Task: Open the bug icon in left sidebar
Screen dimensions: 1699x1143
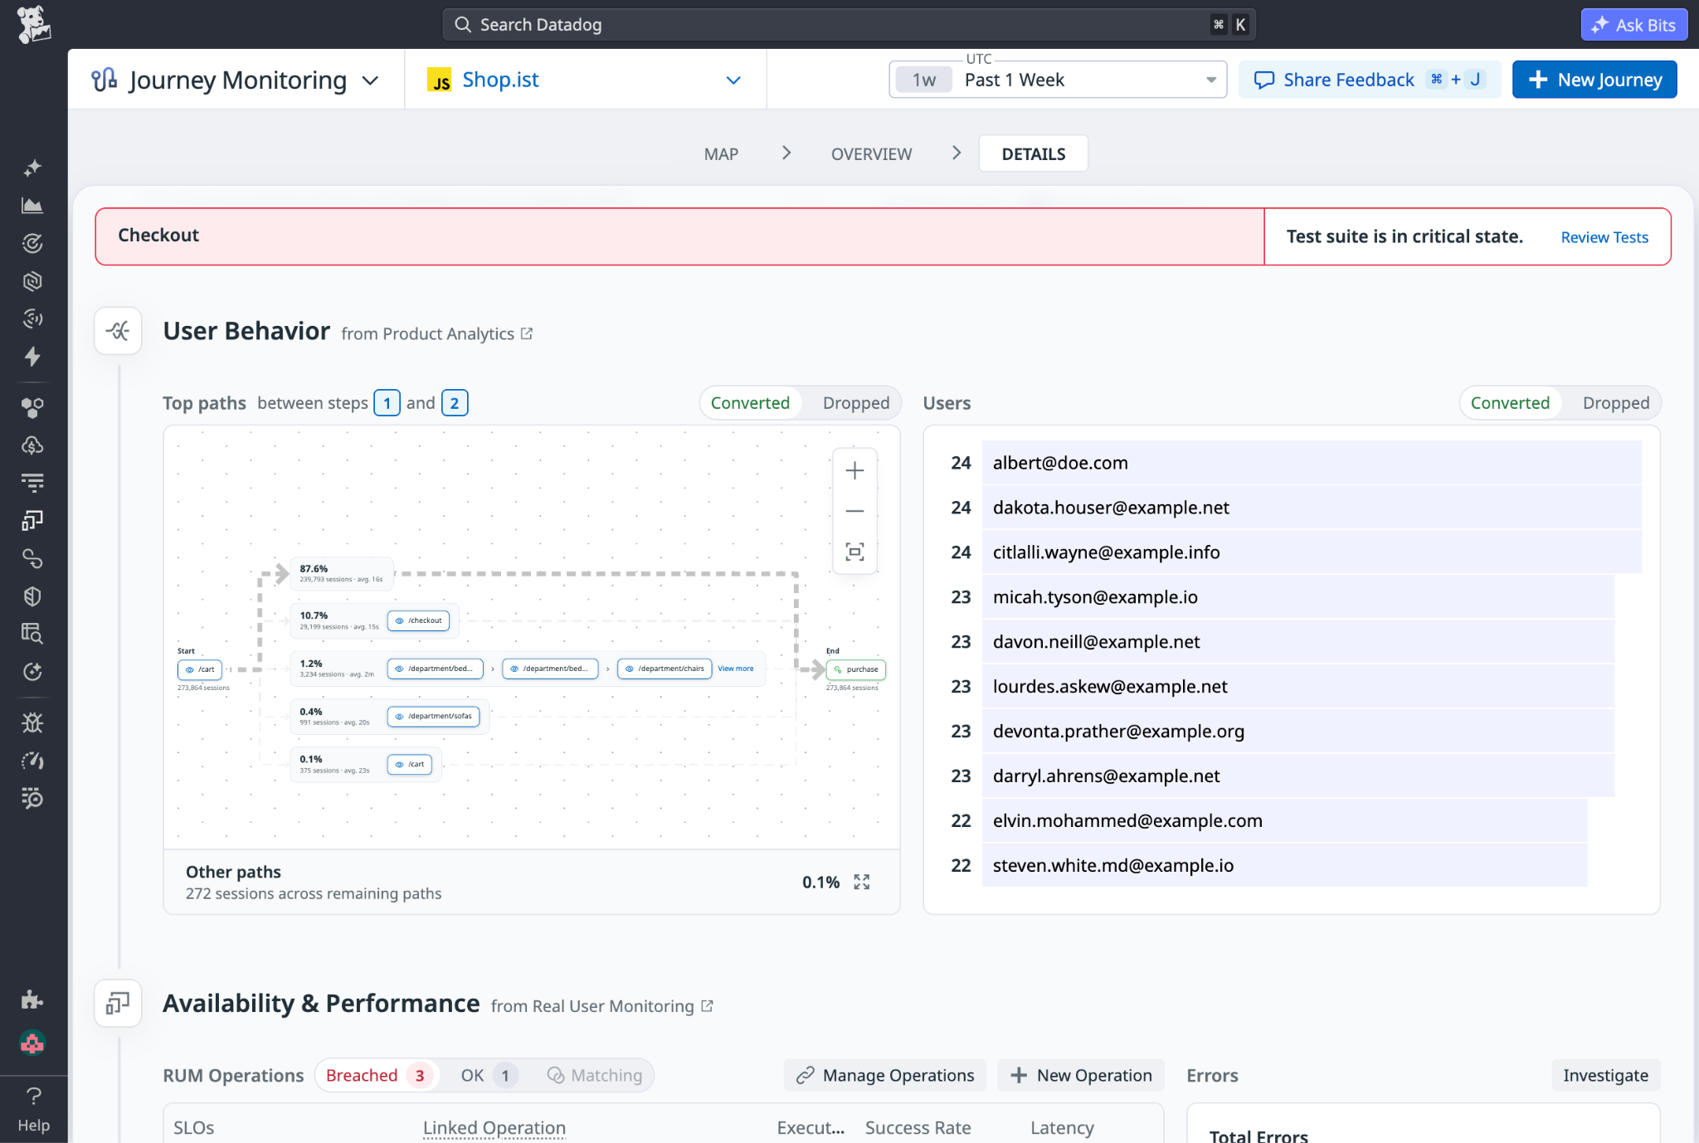Action: [x=32, y=723]
